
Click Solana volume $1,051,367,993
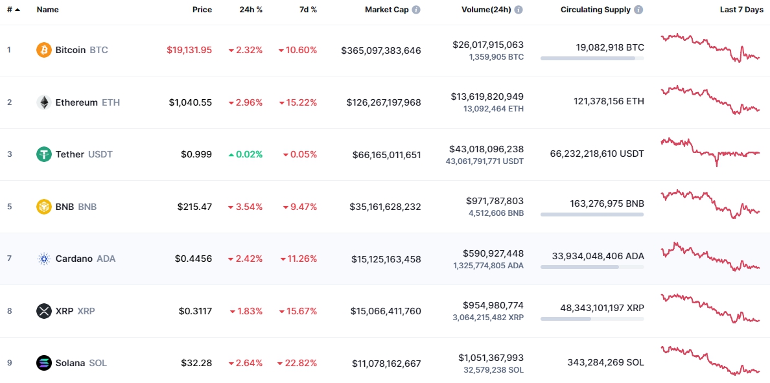(491, 358)
